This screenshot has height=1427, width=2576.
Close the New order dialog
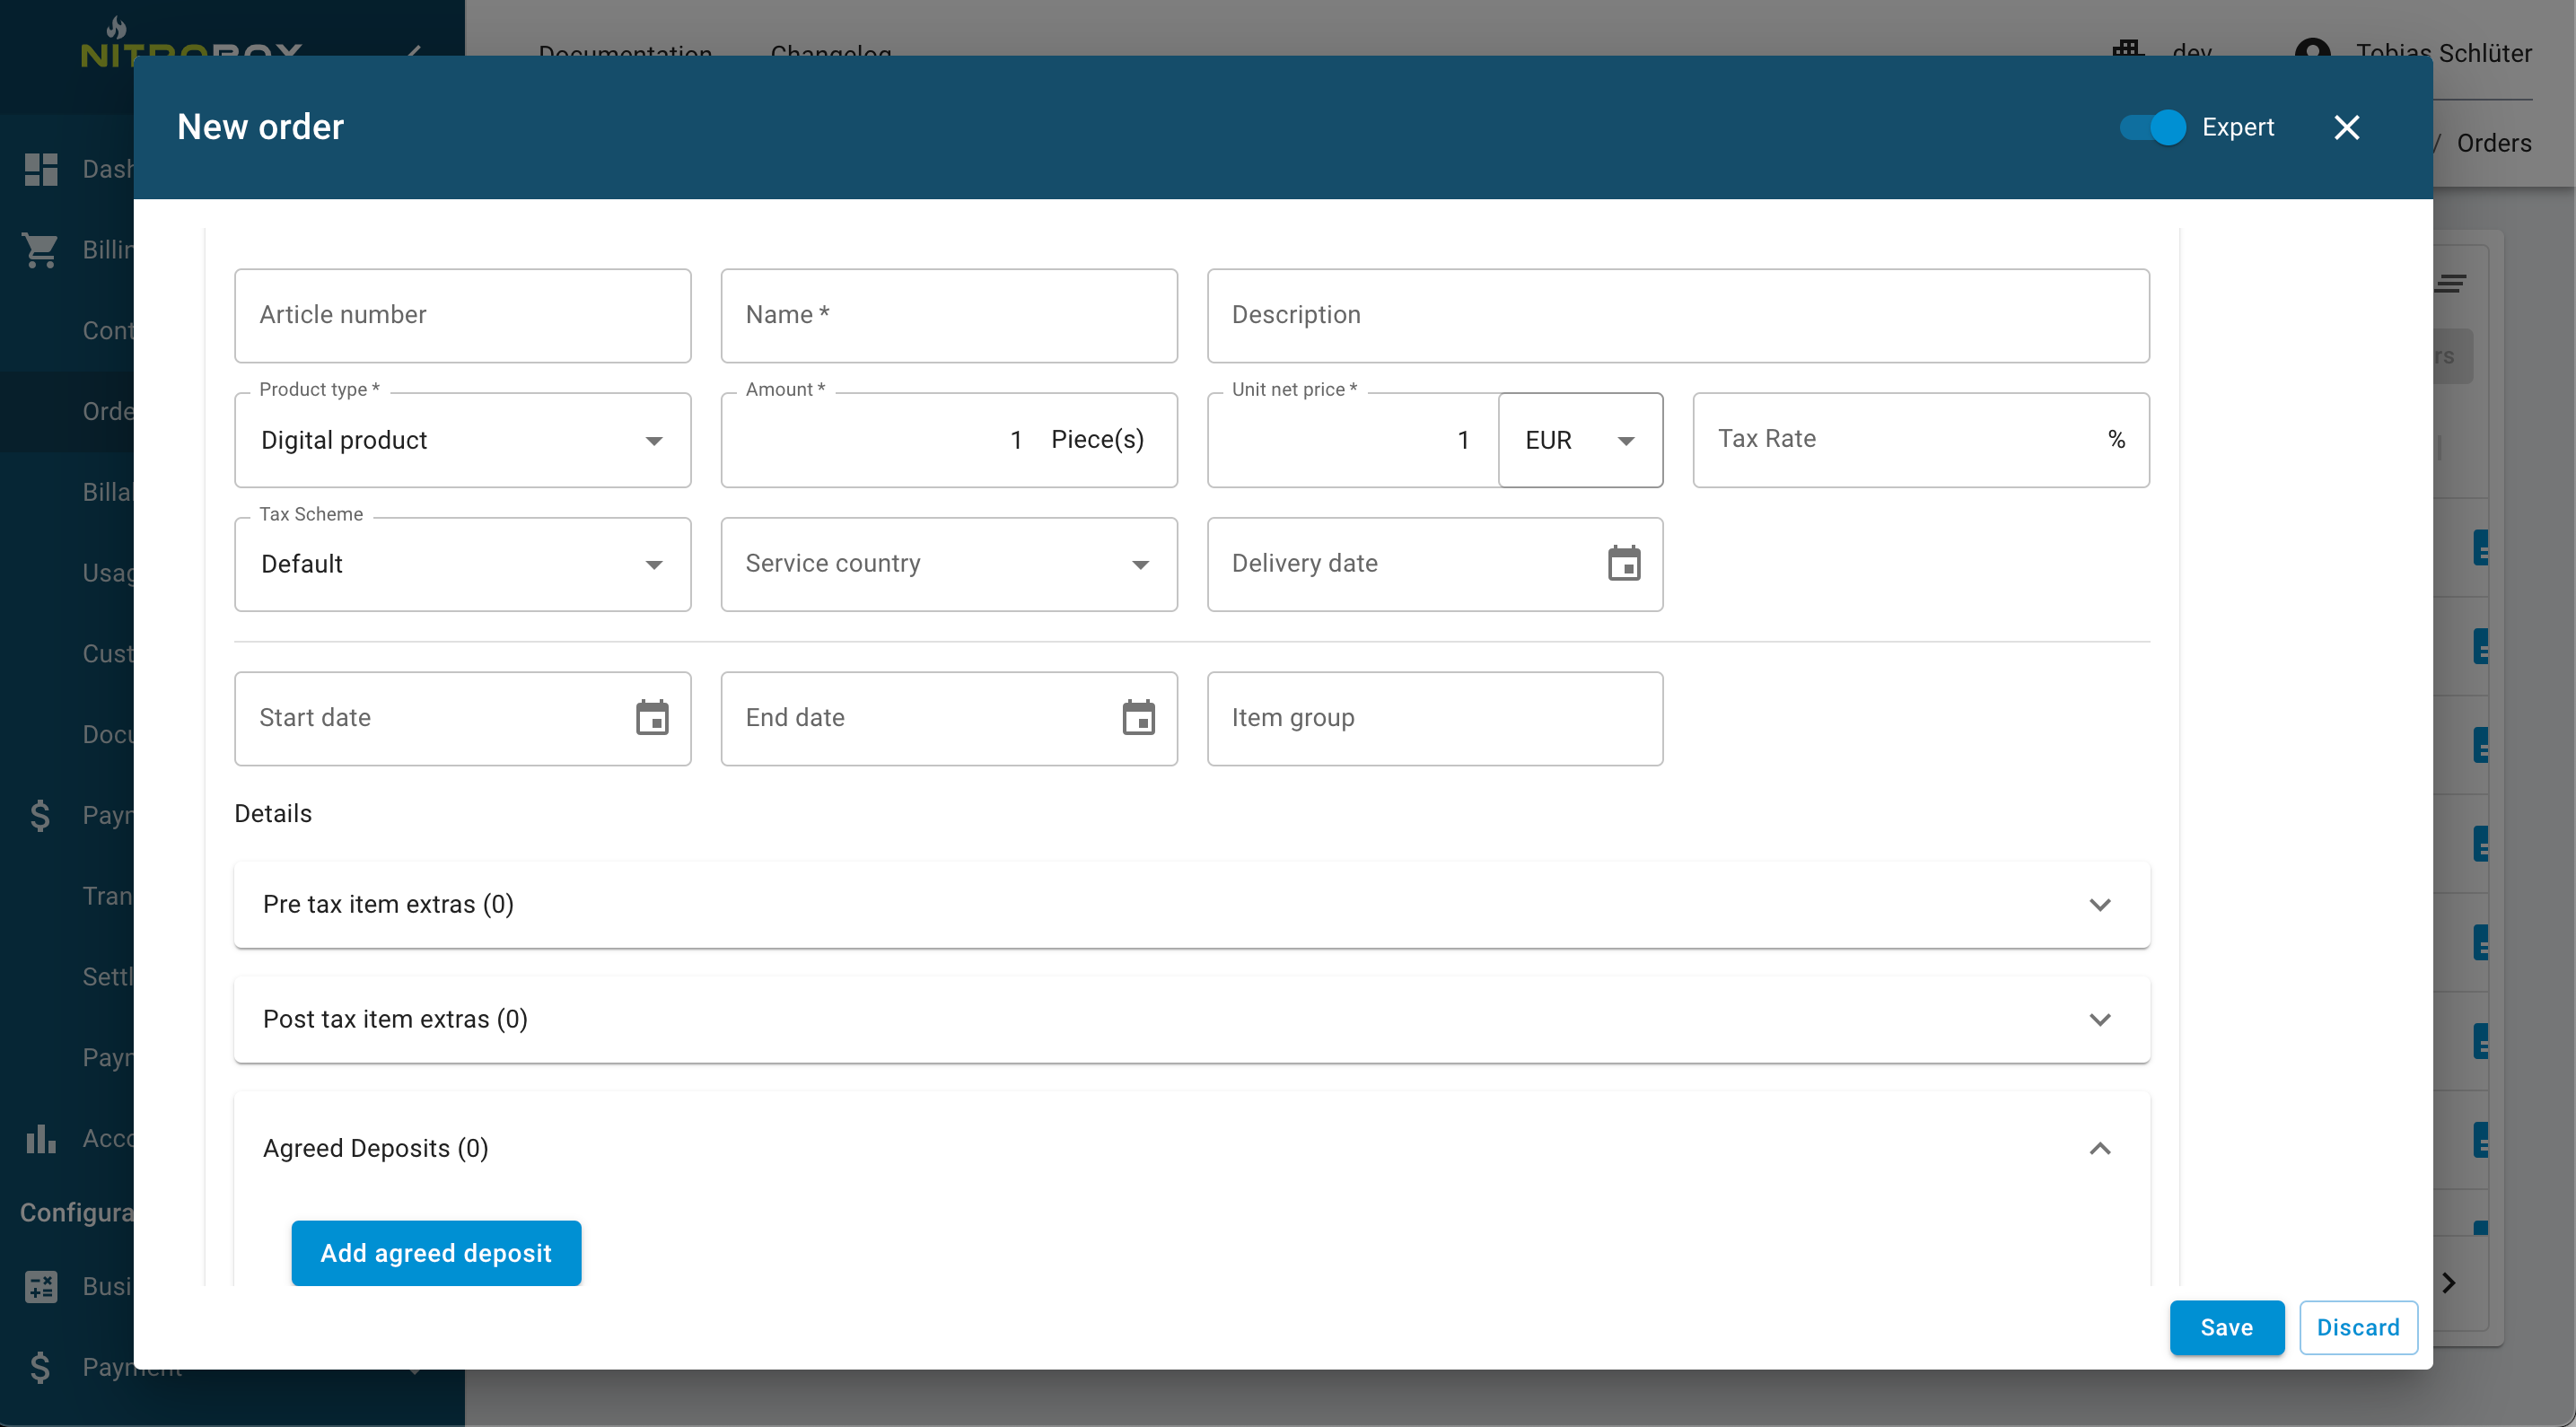click(2346, 128)
